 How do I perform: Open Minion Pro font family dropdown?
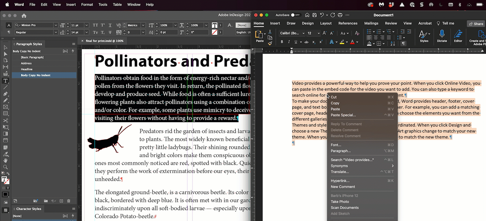click(x=56, y=25)
